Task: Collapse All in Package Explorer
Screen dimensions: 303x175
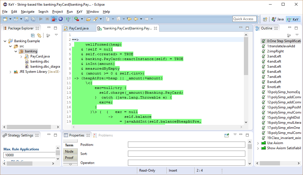Action: (33, 35)
